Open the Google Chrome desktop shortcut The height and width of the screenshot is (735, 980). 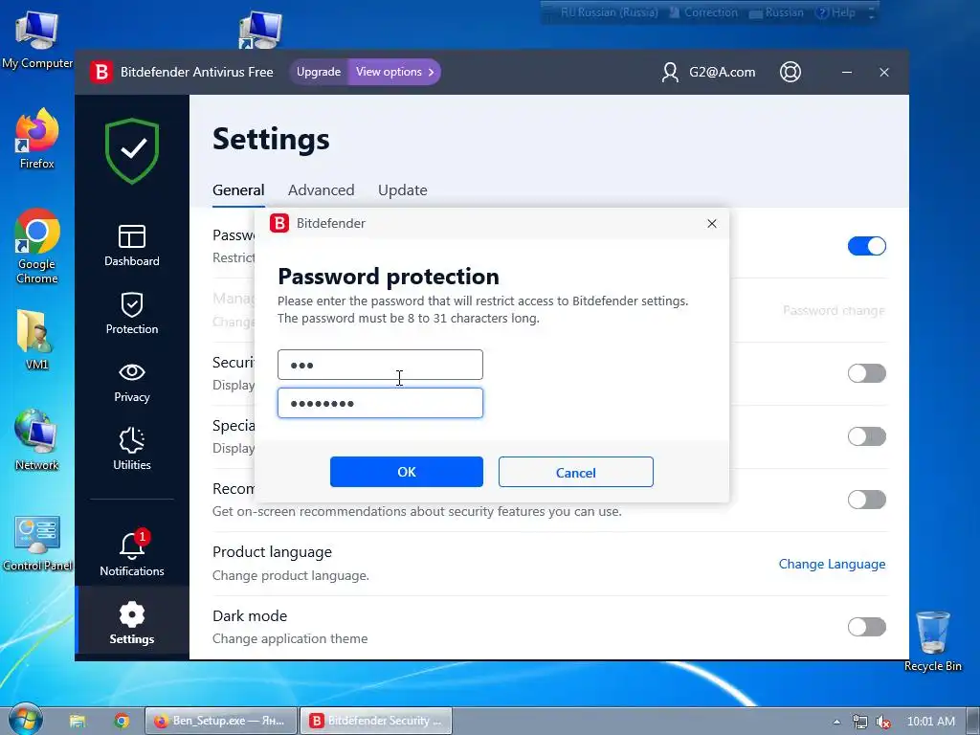coord(37,246)
